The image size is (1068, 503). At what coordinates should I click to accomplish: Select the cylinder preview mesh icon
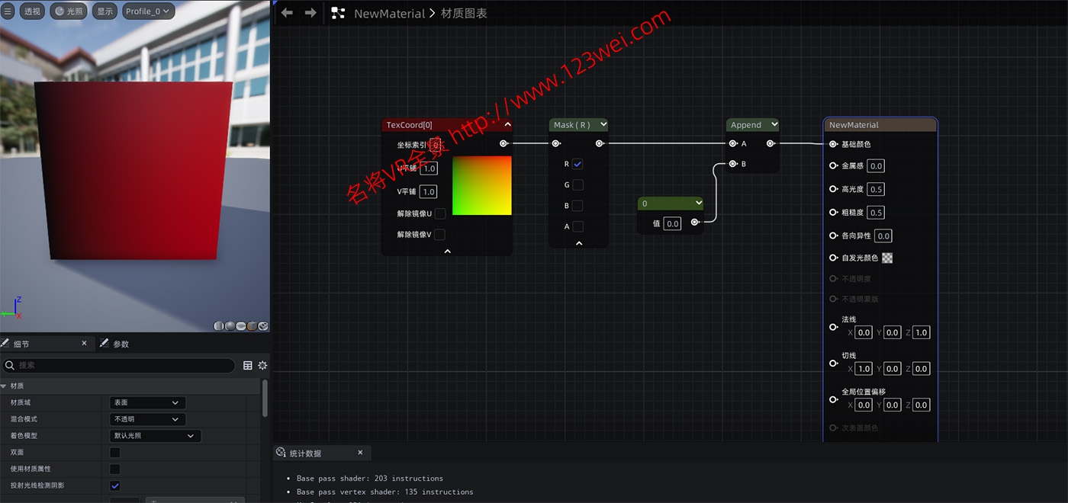[219, 325]
